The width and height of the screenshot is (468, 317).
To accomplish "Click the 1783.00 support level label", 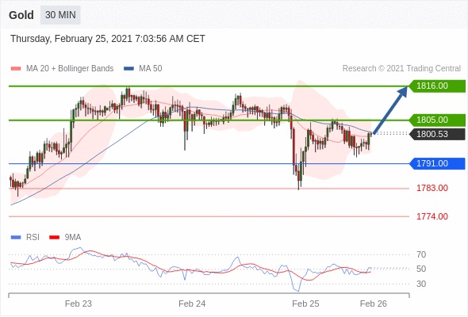I will (x=432, y=188).
